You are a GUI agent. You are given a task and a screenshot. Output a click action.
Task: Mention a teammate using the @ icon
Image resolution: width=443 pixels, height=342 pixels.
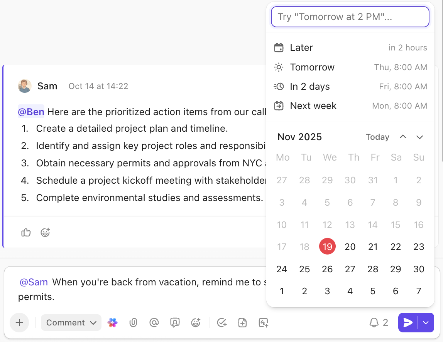(154, 323)
